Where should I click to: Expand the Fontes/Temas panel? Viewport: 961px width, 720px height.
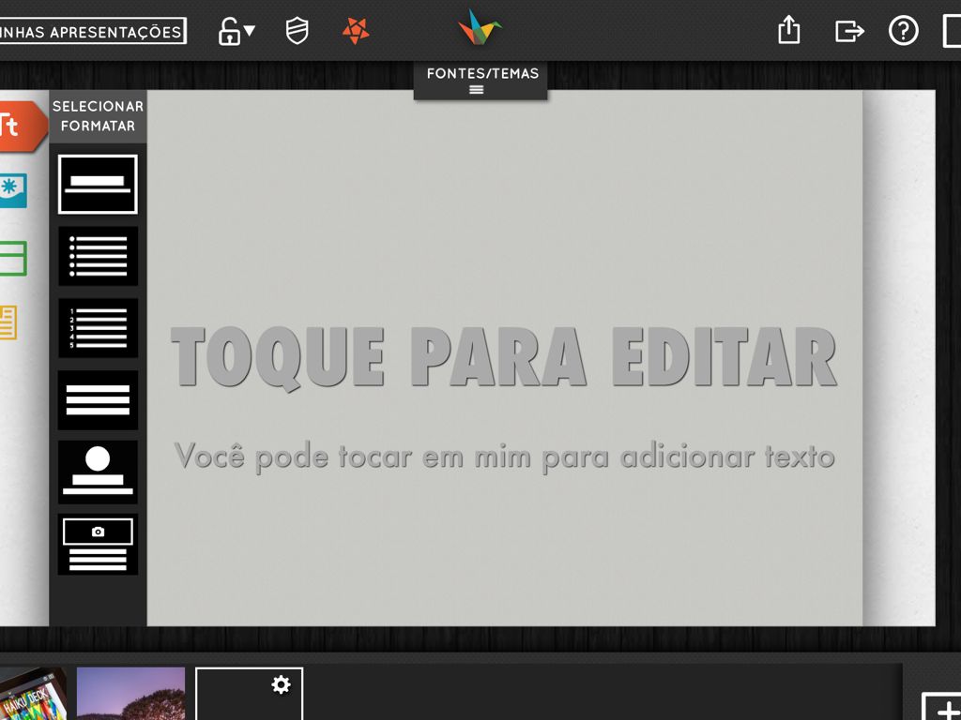(480, 81)
